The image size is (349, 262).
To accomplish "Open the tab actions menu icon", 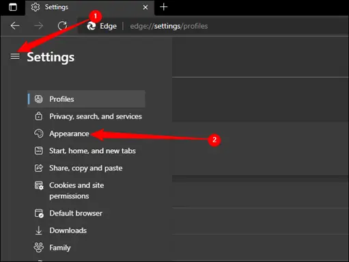I will coord(13,7).
